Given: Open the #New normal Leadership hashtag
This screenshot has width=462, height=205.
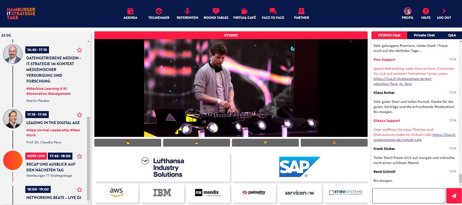Looking at the screenshot, I should [x=47, y=130].
